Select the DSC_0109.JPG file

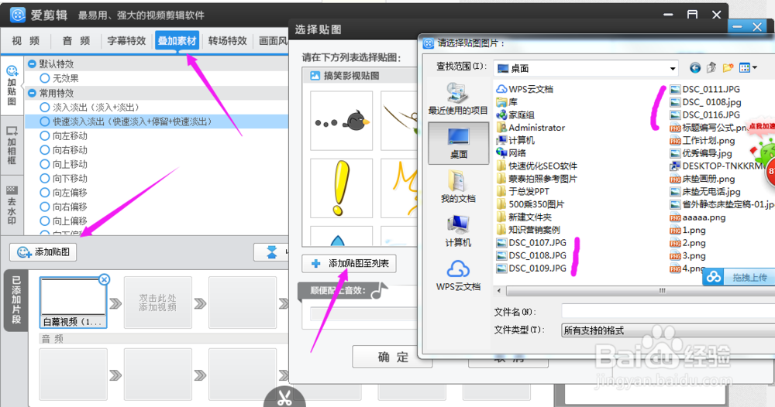coord(532,268)
